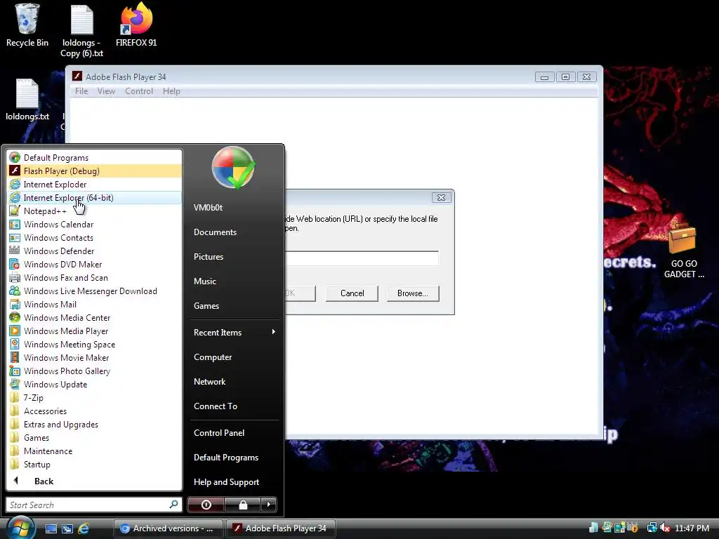Open Pictures from Start menu
This screenshot has height=539, width=719.
coord(234,257)
